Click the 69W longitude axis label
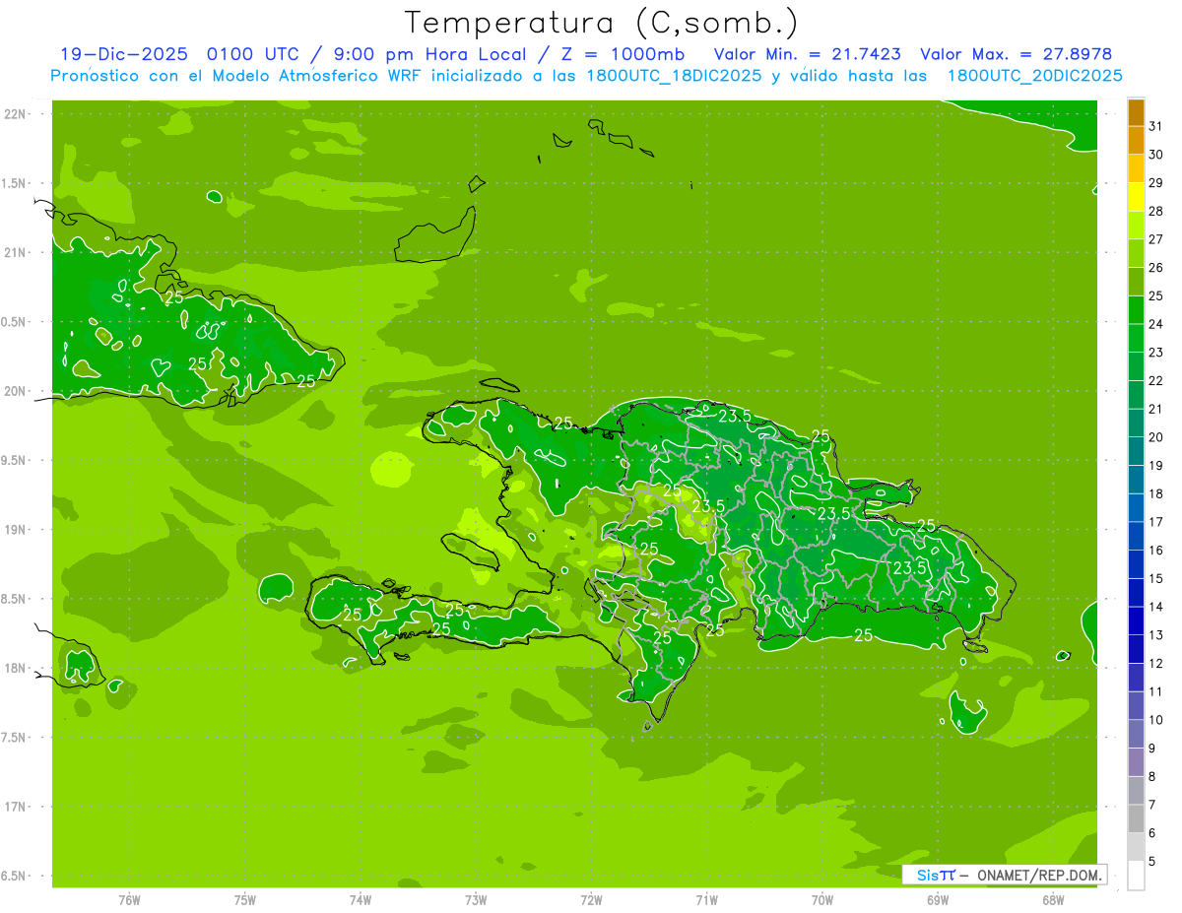1182x913 pixels. pos(938,900)
